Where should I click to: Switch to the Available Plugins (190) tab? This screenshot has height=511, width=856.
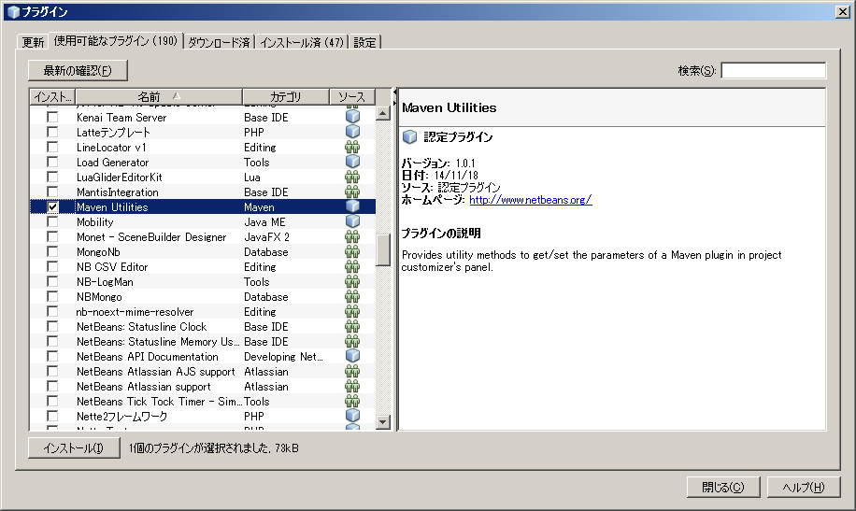116,41
